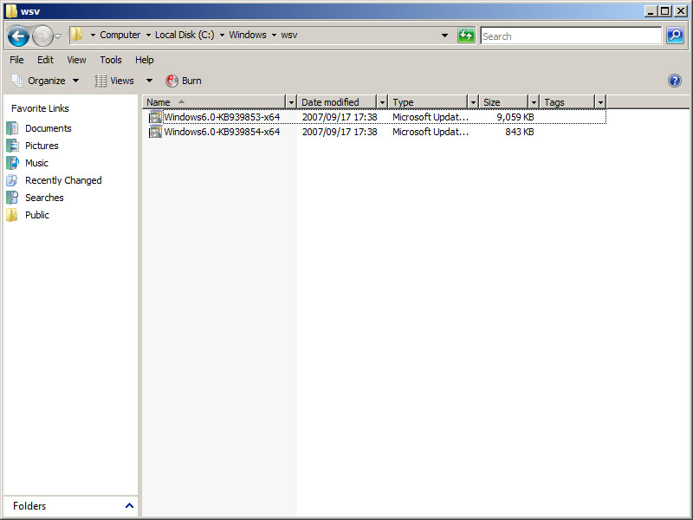Viewport: 693px width, 520px height.
Task: Maximize the wsv window
Action: coord(664,11)
